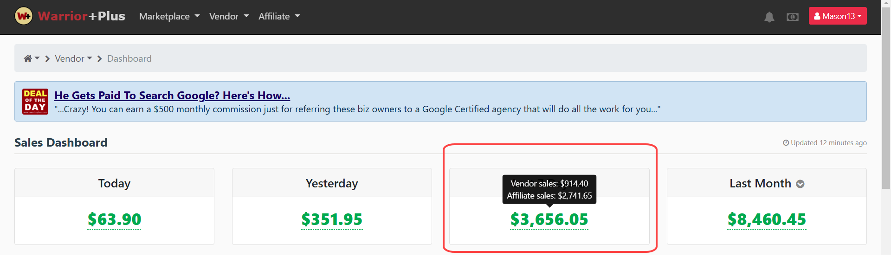Click the Dashboard breadcrumb item
The height and width of the screenshot is (257, 891).
(x=129, y=58)
